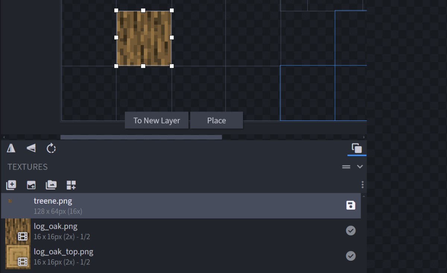Click the create texture image-plus icon
Screen dimensions: 447x273
pos(31,185)
